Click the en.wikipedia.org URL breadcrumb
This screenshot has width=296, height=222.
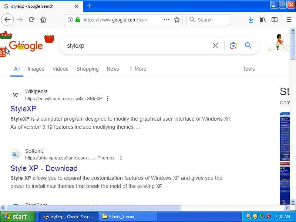[64, 99]
